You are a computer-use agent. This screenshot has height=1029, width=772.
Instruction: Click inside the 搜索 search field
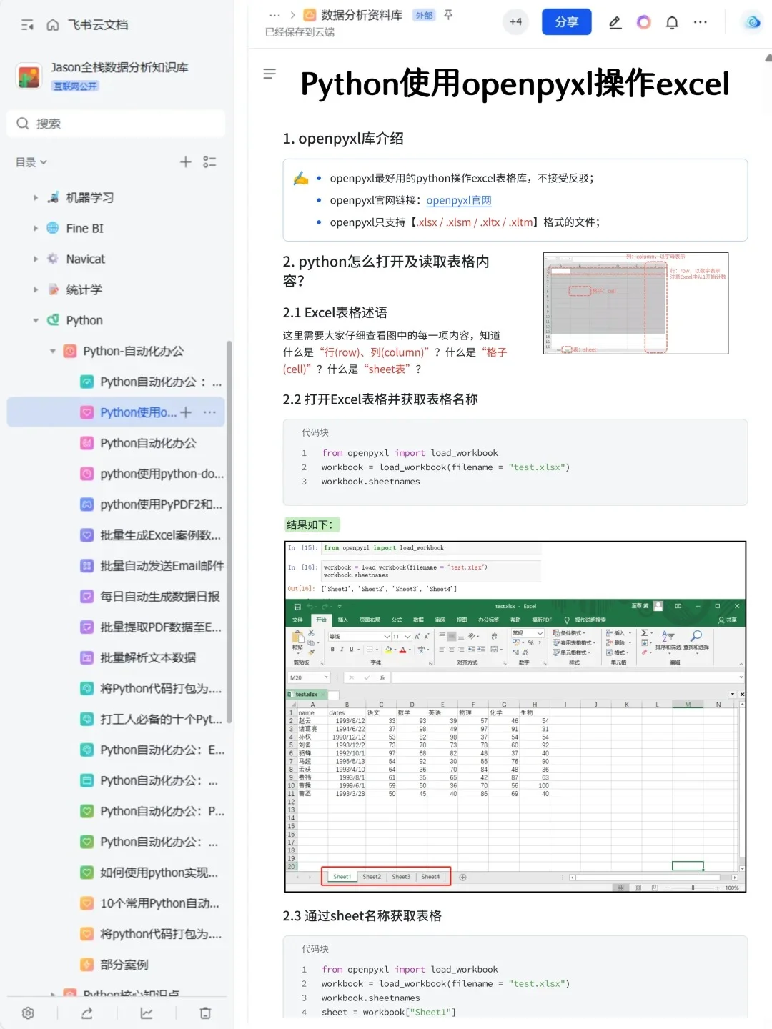click(x=116, y=123)
